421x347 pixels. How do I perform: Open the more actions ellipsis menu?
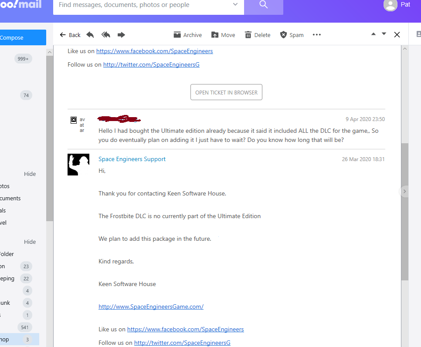coord(317,35)
